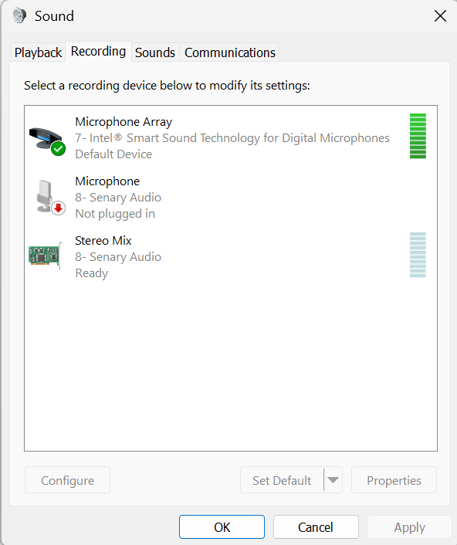Switch to the Playback tab
Viewport: 457px width, 545px height.
tap(38, 52)
